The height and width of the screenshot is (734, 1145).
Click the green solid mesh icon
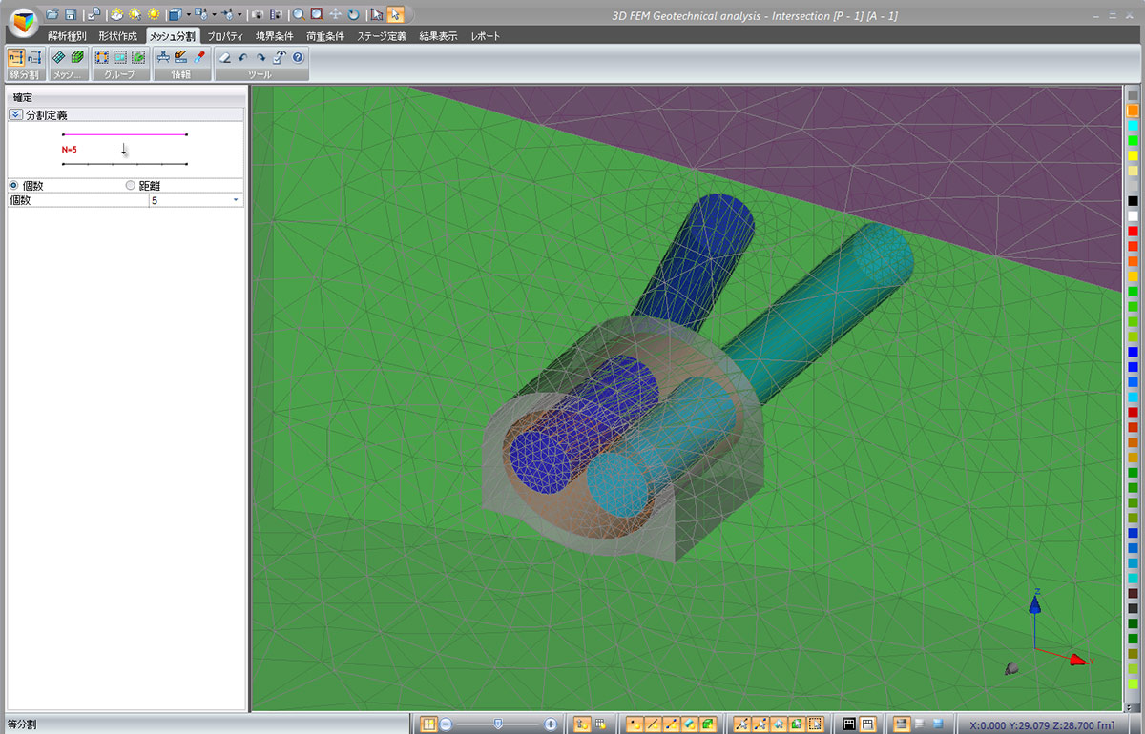click(77, 57)
